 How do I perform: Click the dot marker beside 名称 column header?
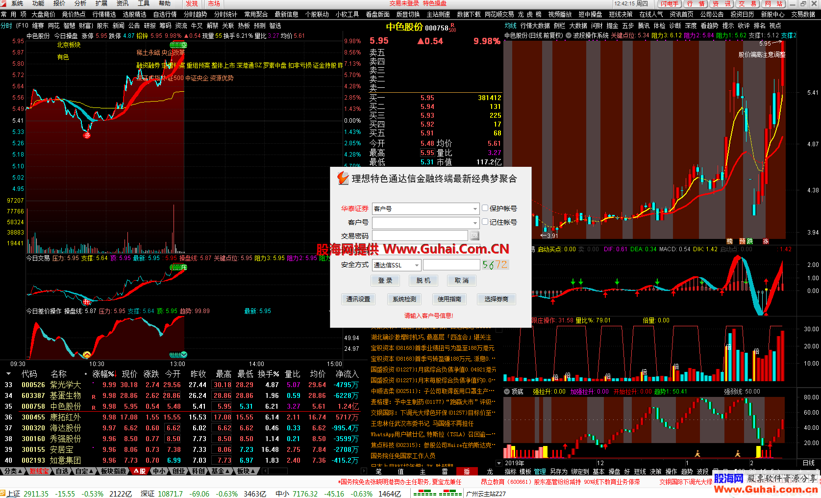pos(86,374)
